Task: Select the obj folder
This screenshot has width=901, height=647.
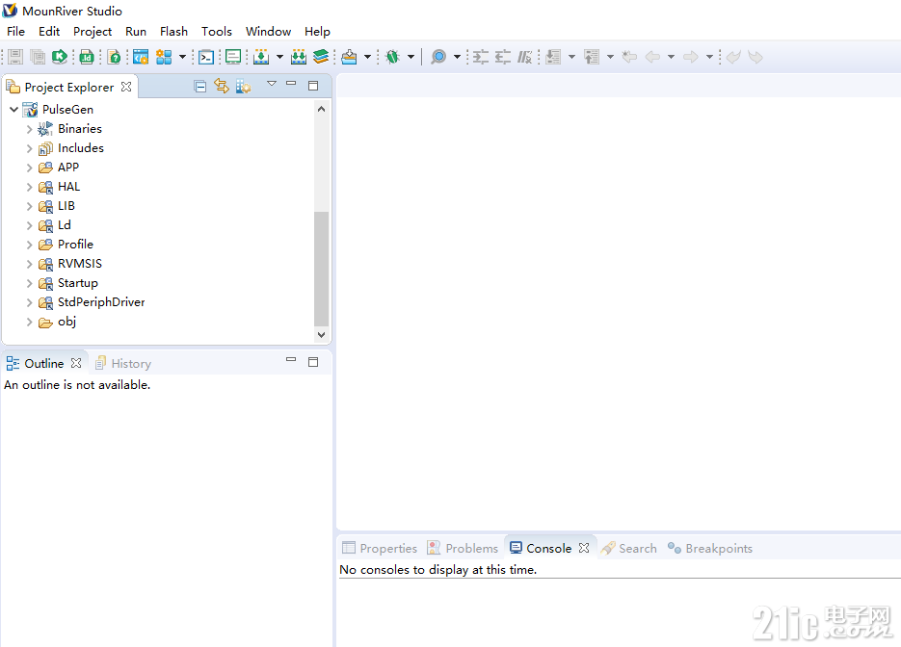Action: (66, 322)
